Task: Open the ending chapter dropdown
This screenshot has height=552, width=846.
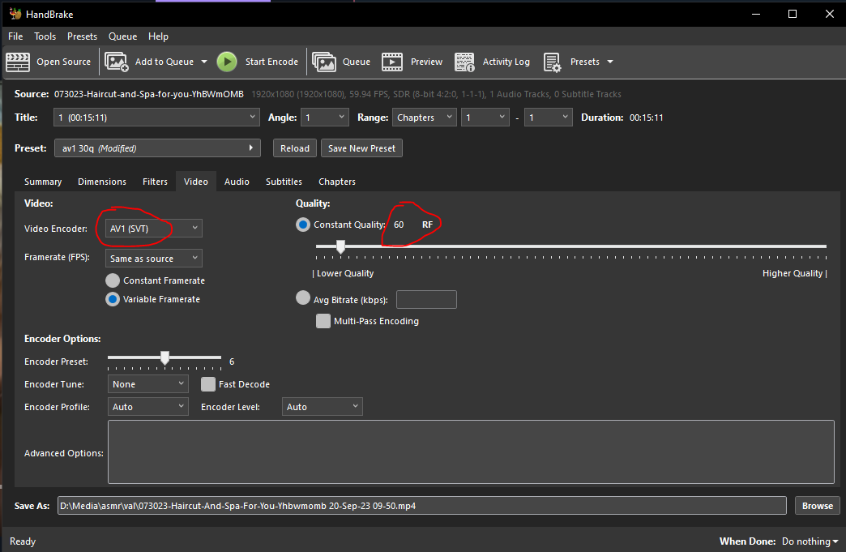Action: pyautogui.click(x=548, y=117)
